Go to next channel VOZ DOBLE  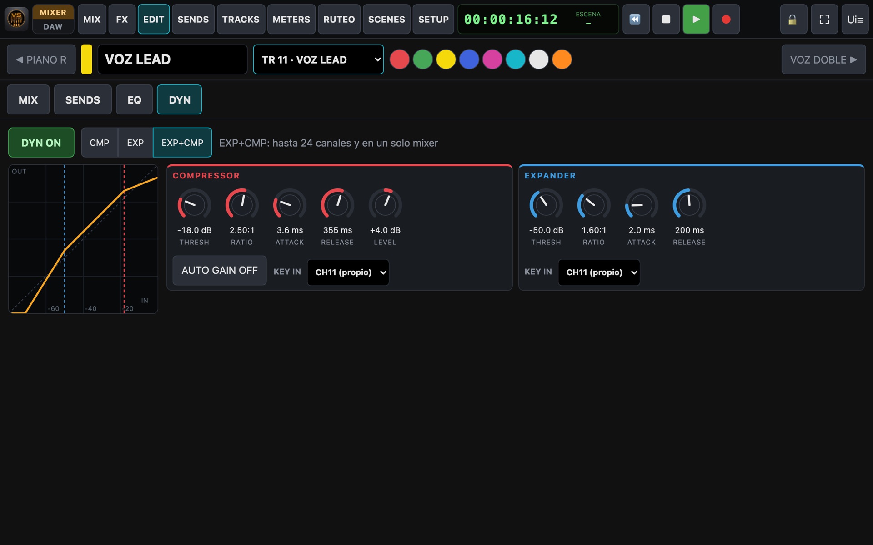(823, 59)
